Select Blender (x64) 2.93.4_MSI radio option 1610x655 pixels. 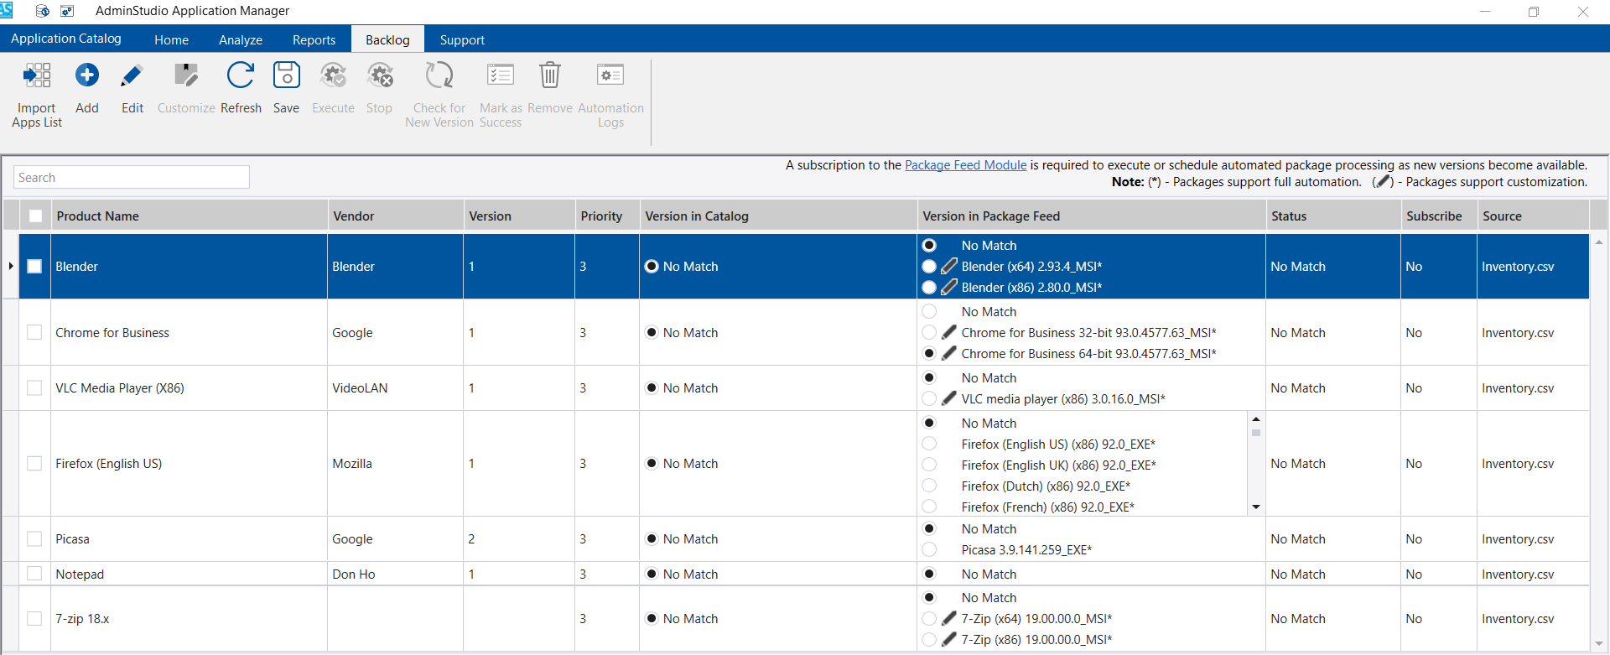pos(929,267)
